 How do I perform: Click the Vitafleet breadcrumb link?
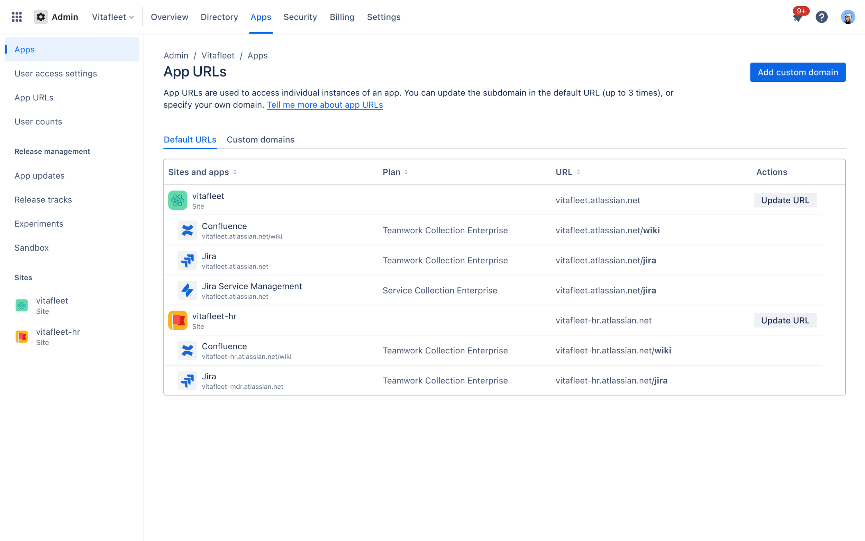point(218,55)
